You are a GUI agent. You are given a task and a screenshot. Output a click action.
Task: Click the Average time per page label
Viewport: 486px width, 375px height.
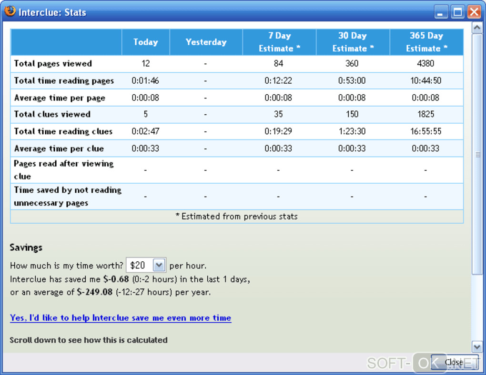coord(60,98)
